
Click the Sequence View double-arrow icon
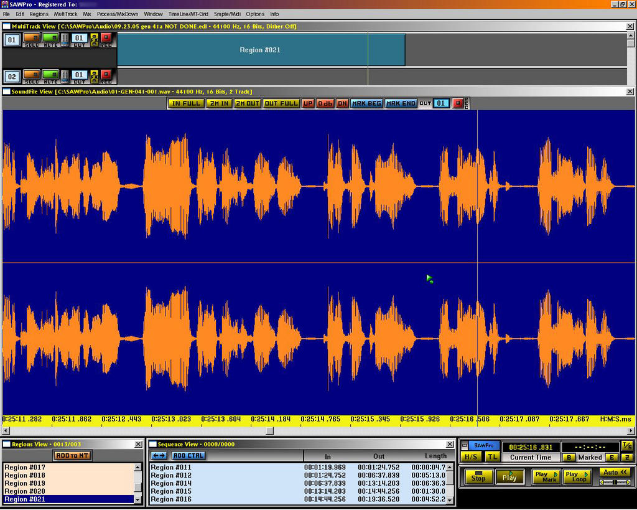click(x=159, y=456)
